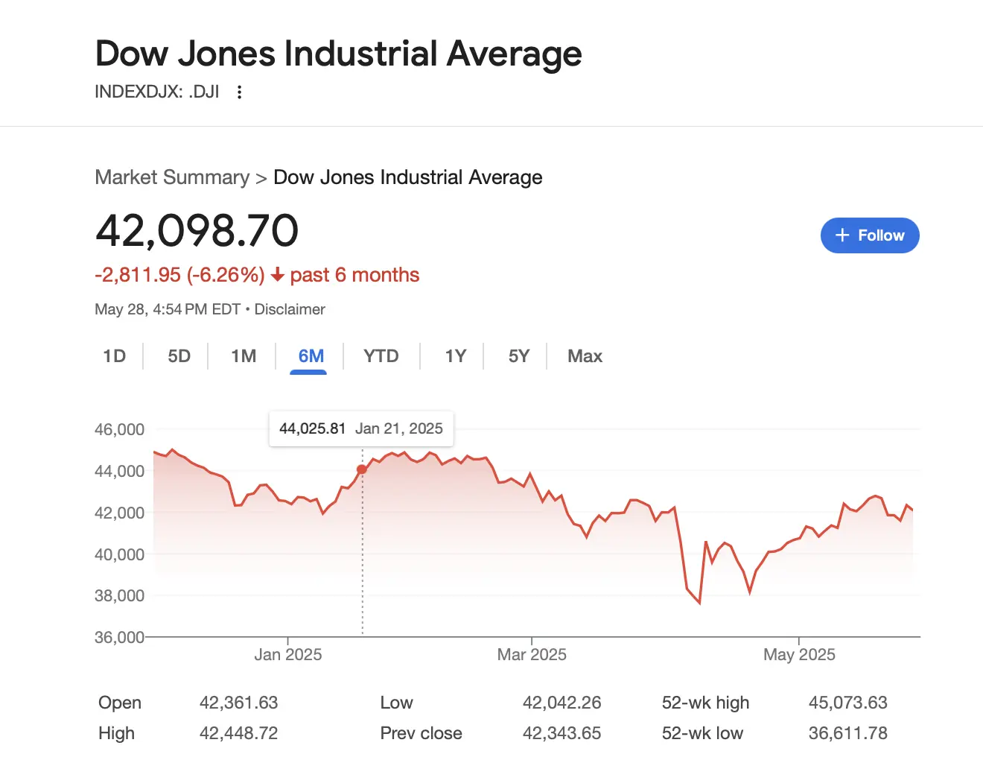The width and height of the screenshot is (983, 763).
Task: Select the active 6M tab
Action: [x=311, y=356]
